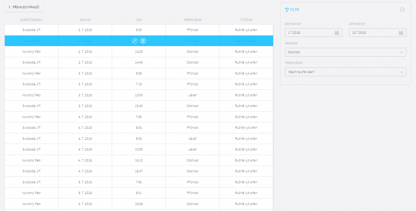Click Lékař in the 9:30 row

[192, 139]
